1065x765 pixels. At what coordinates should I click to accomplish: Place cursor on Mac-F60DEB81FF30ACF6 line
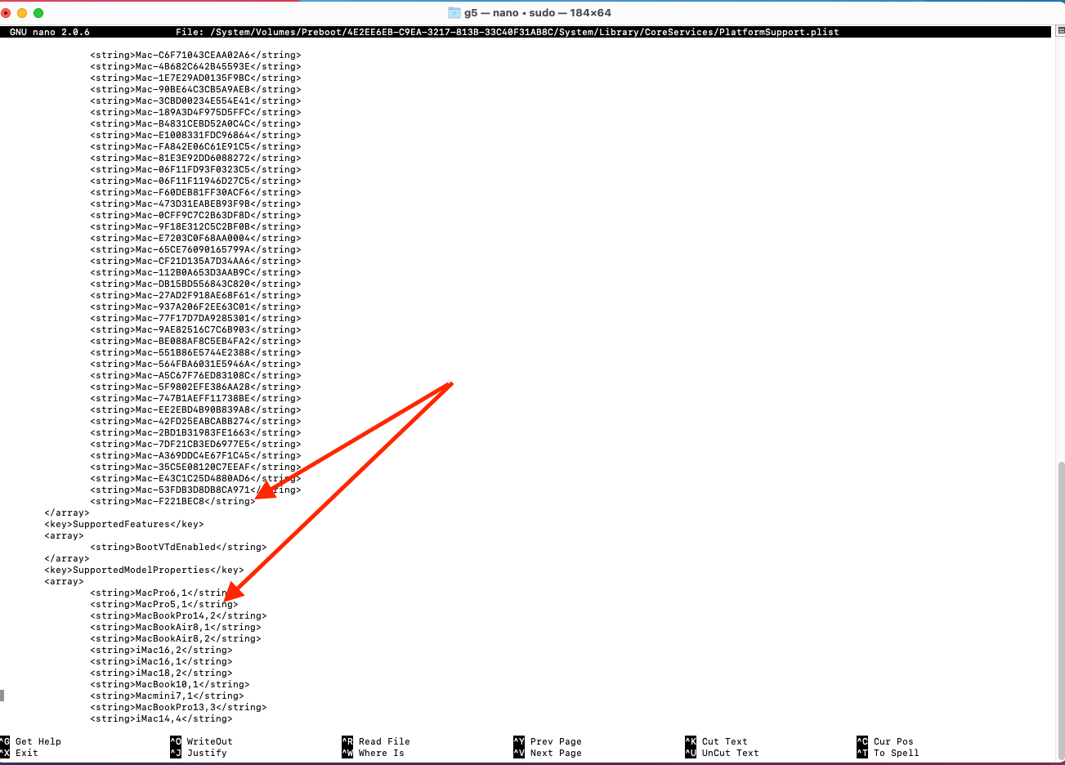[x=195, y=192]
